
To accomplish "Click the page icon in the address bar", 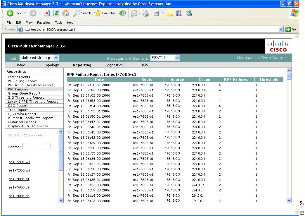I will click(20, 30).
